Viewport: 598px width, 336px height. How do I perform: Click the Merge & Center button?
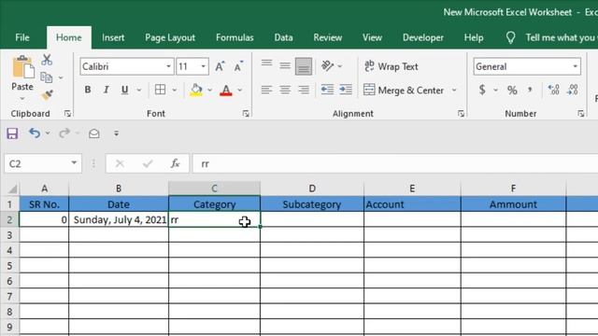point(404,91)
